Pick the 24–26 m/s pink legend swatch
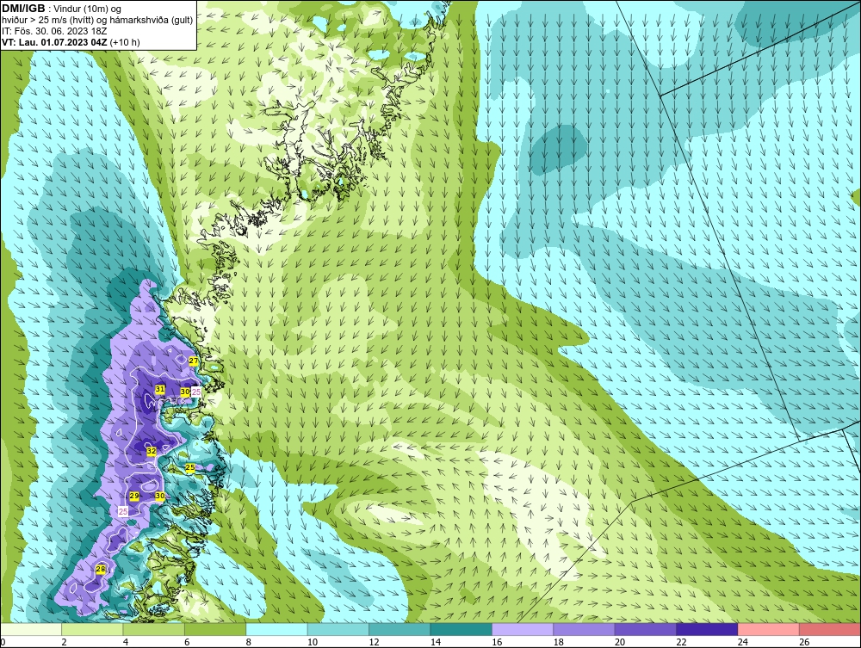 point(769,629)
